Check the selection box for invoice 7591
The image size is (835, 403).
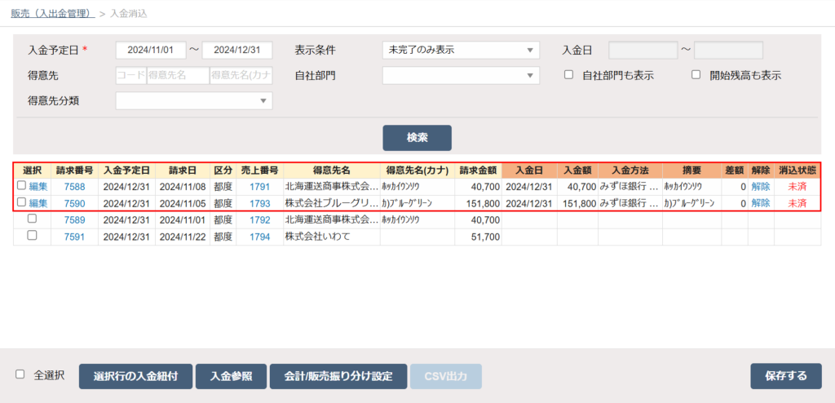click(32, 235)
